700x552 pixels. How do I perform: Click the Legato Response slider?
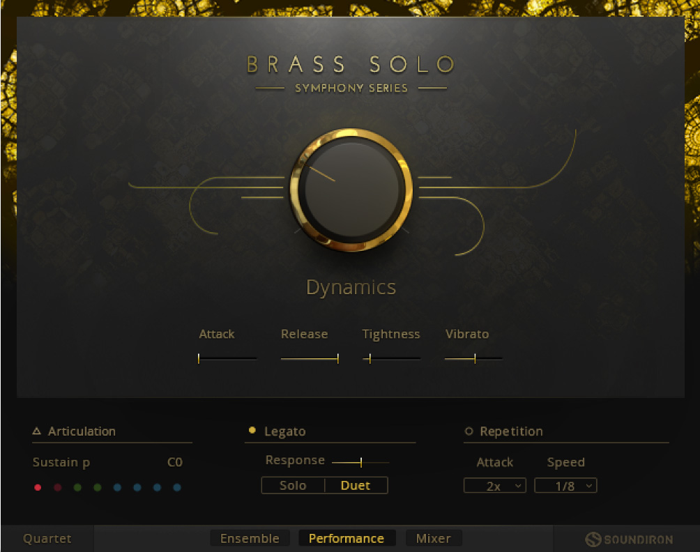(x=360, y=462)
